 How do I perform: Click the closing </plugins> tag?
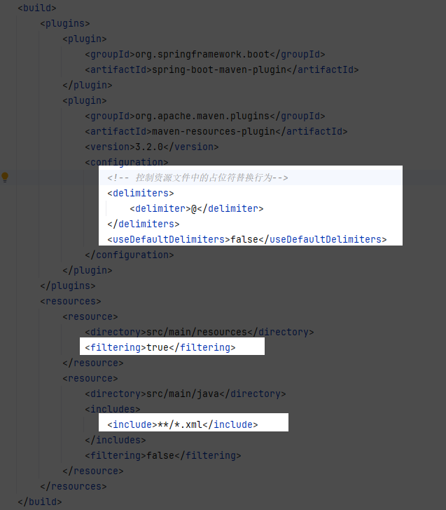coord(68,286)
